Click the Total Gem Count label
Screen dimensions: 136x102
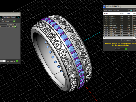(9, 17)
